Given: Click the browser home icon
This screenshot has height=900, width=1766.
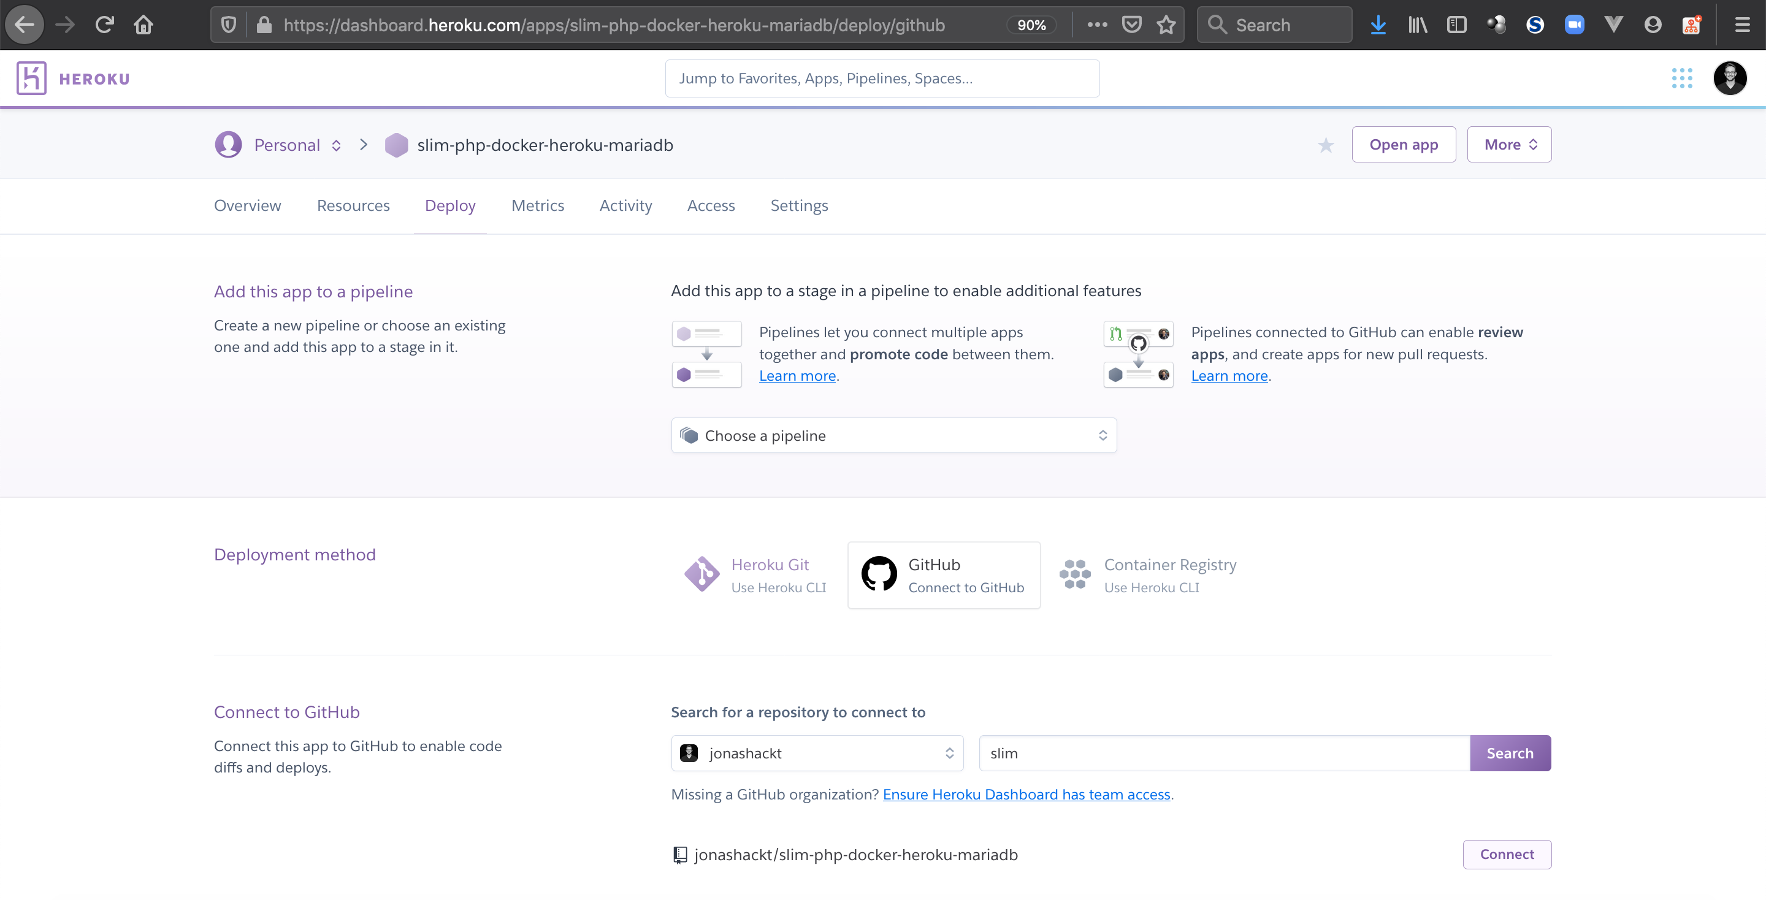Looking at the screenshot, I should click(x=143, y=25).
